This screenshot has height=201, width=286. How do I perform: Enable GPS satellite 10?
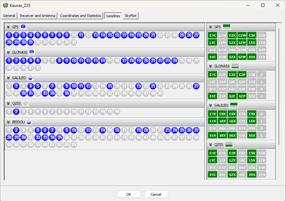[74, 35]
